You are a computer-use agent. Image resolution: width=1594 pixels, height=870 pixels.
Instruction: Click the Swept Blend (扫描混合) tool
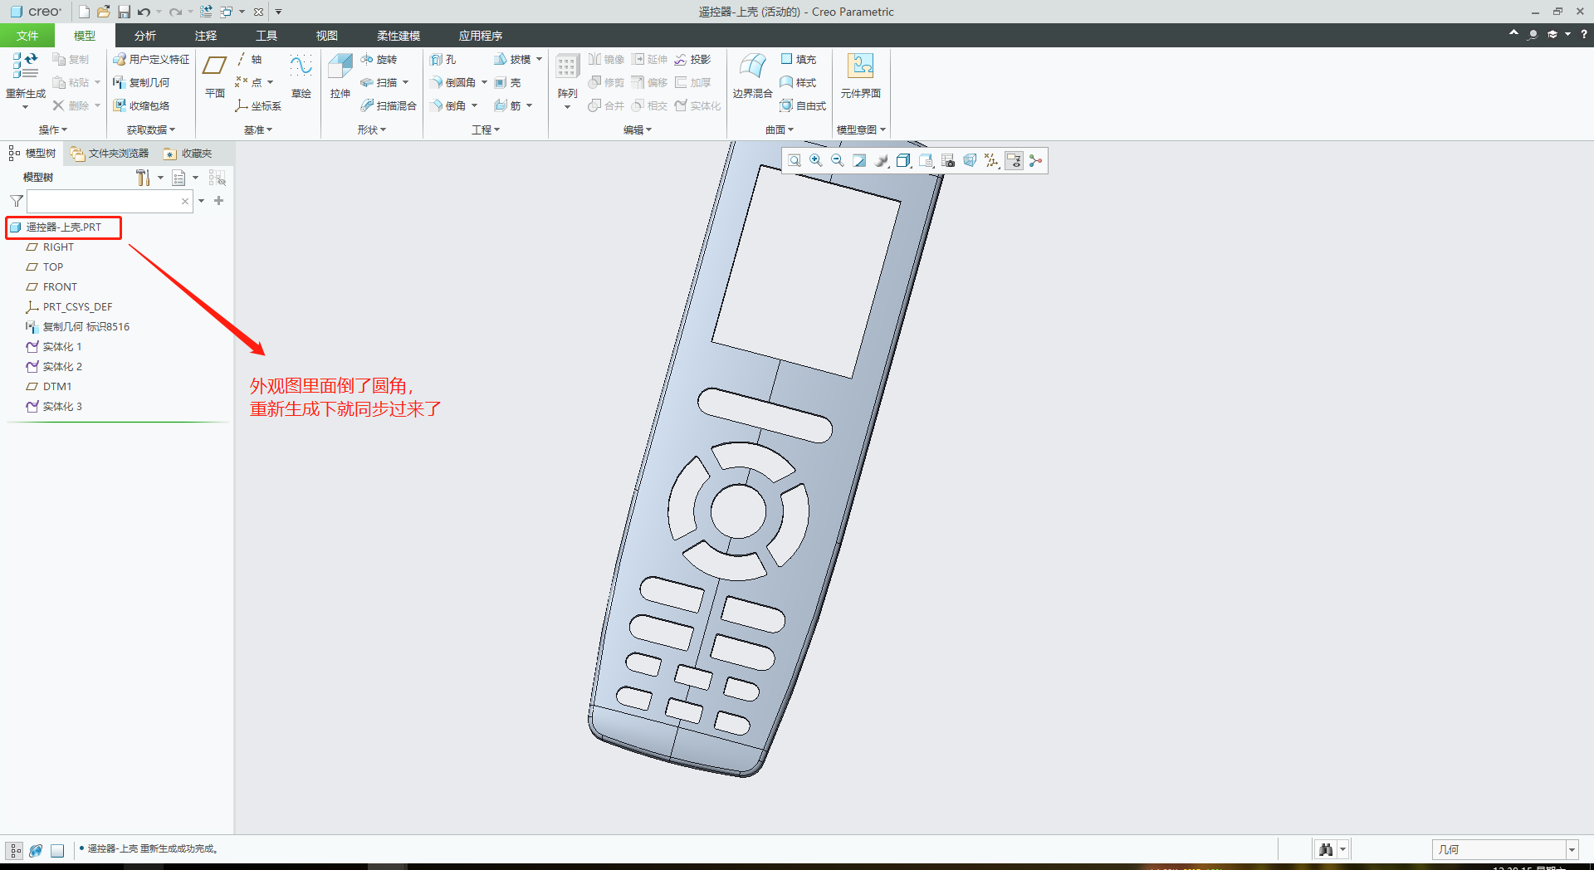coord(389,106)
